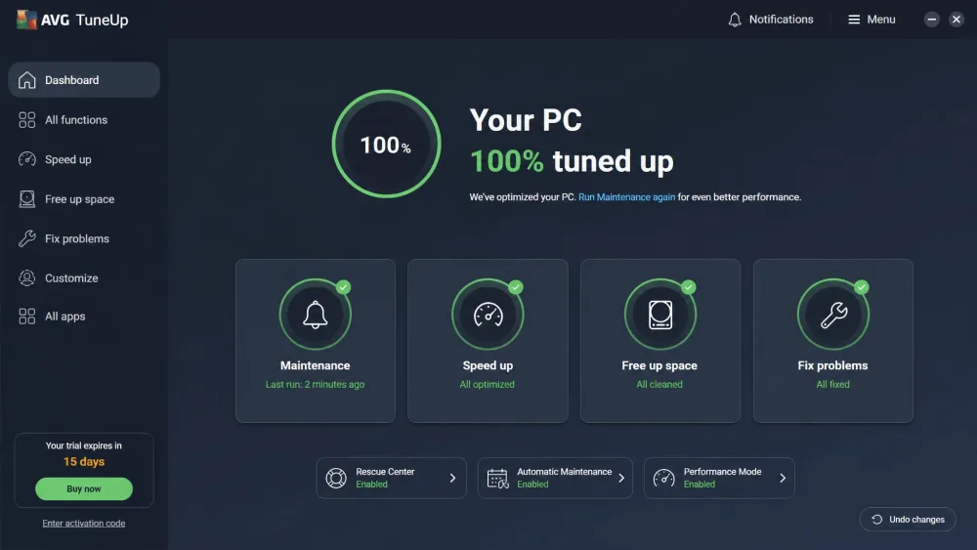Click the Rescue Center lifebuoy icon
977x550 pixels.
[x=336, y=478]
